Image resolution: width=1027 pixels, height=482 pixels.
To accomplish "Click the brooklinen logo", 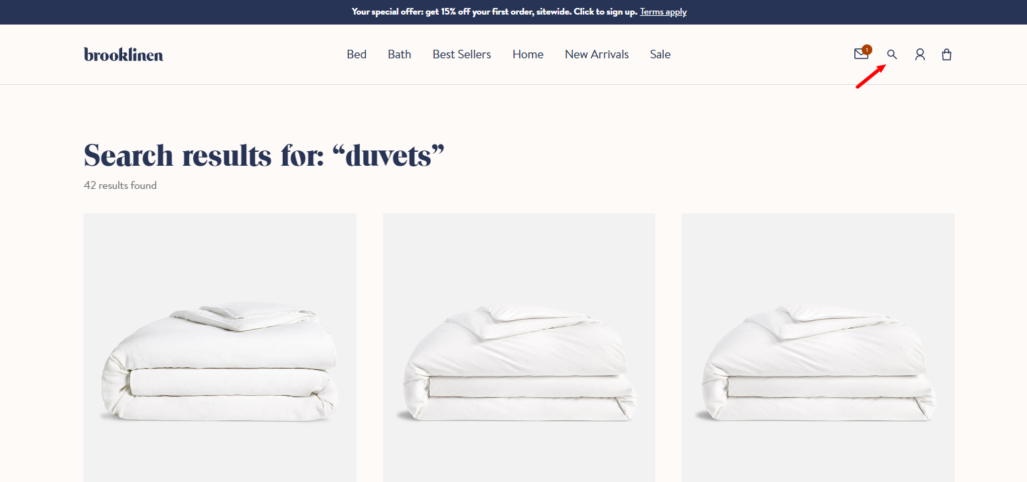I will [x=123, y=54].
